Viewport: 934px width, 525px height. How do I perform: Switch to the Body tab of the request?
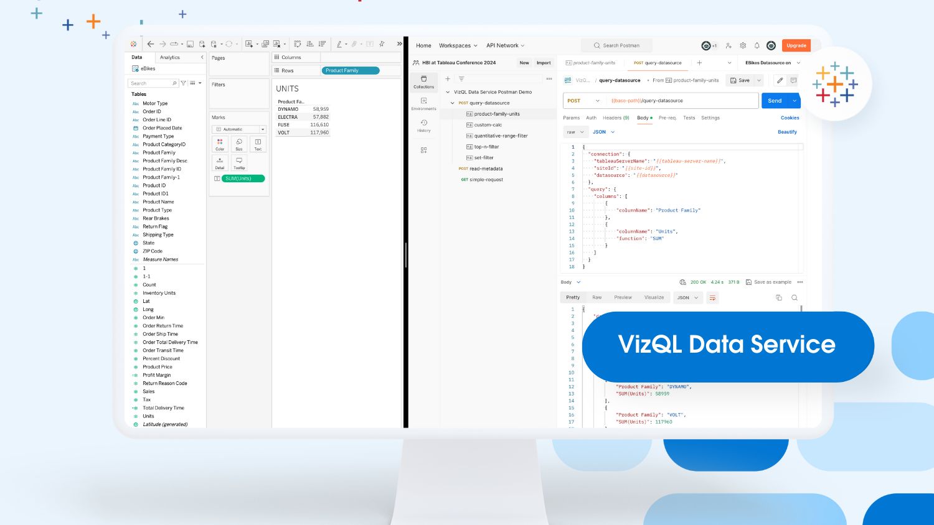pos(643,118)
